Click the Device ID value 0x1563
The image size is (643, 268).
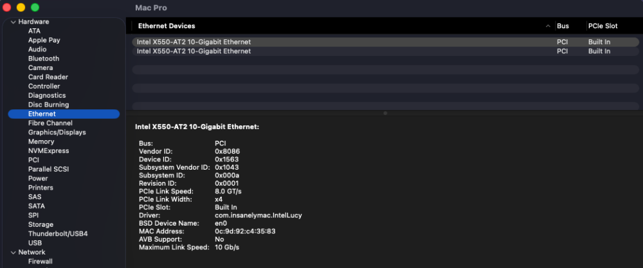tap(227, 159)
